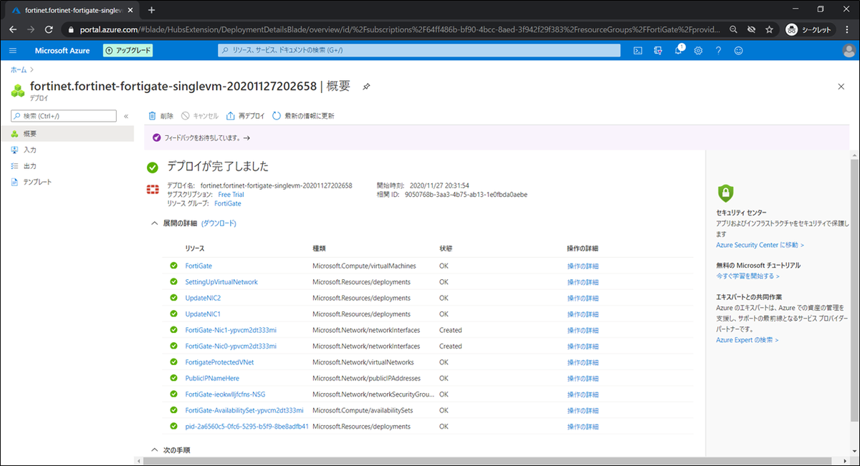Click the browser address bar URL
This screenshot has height=466, width=860.
[399, 29]
